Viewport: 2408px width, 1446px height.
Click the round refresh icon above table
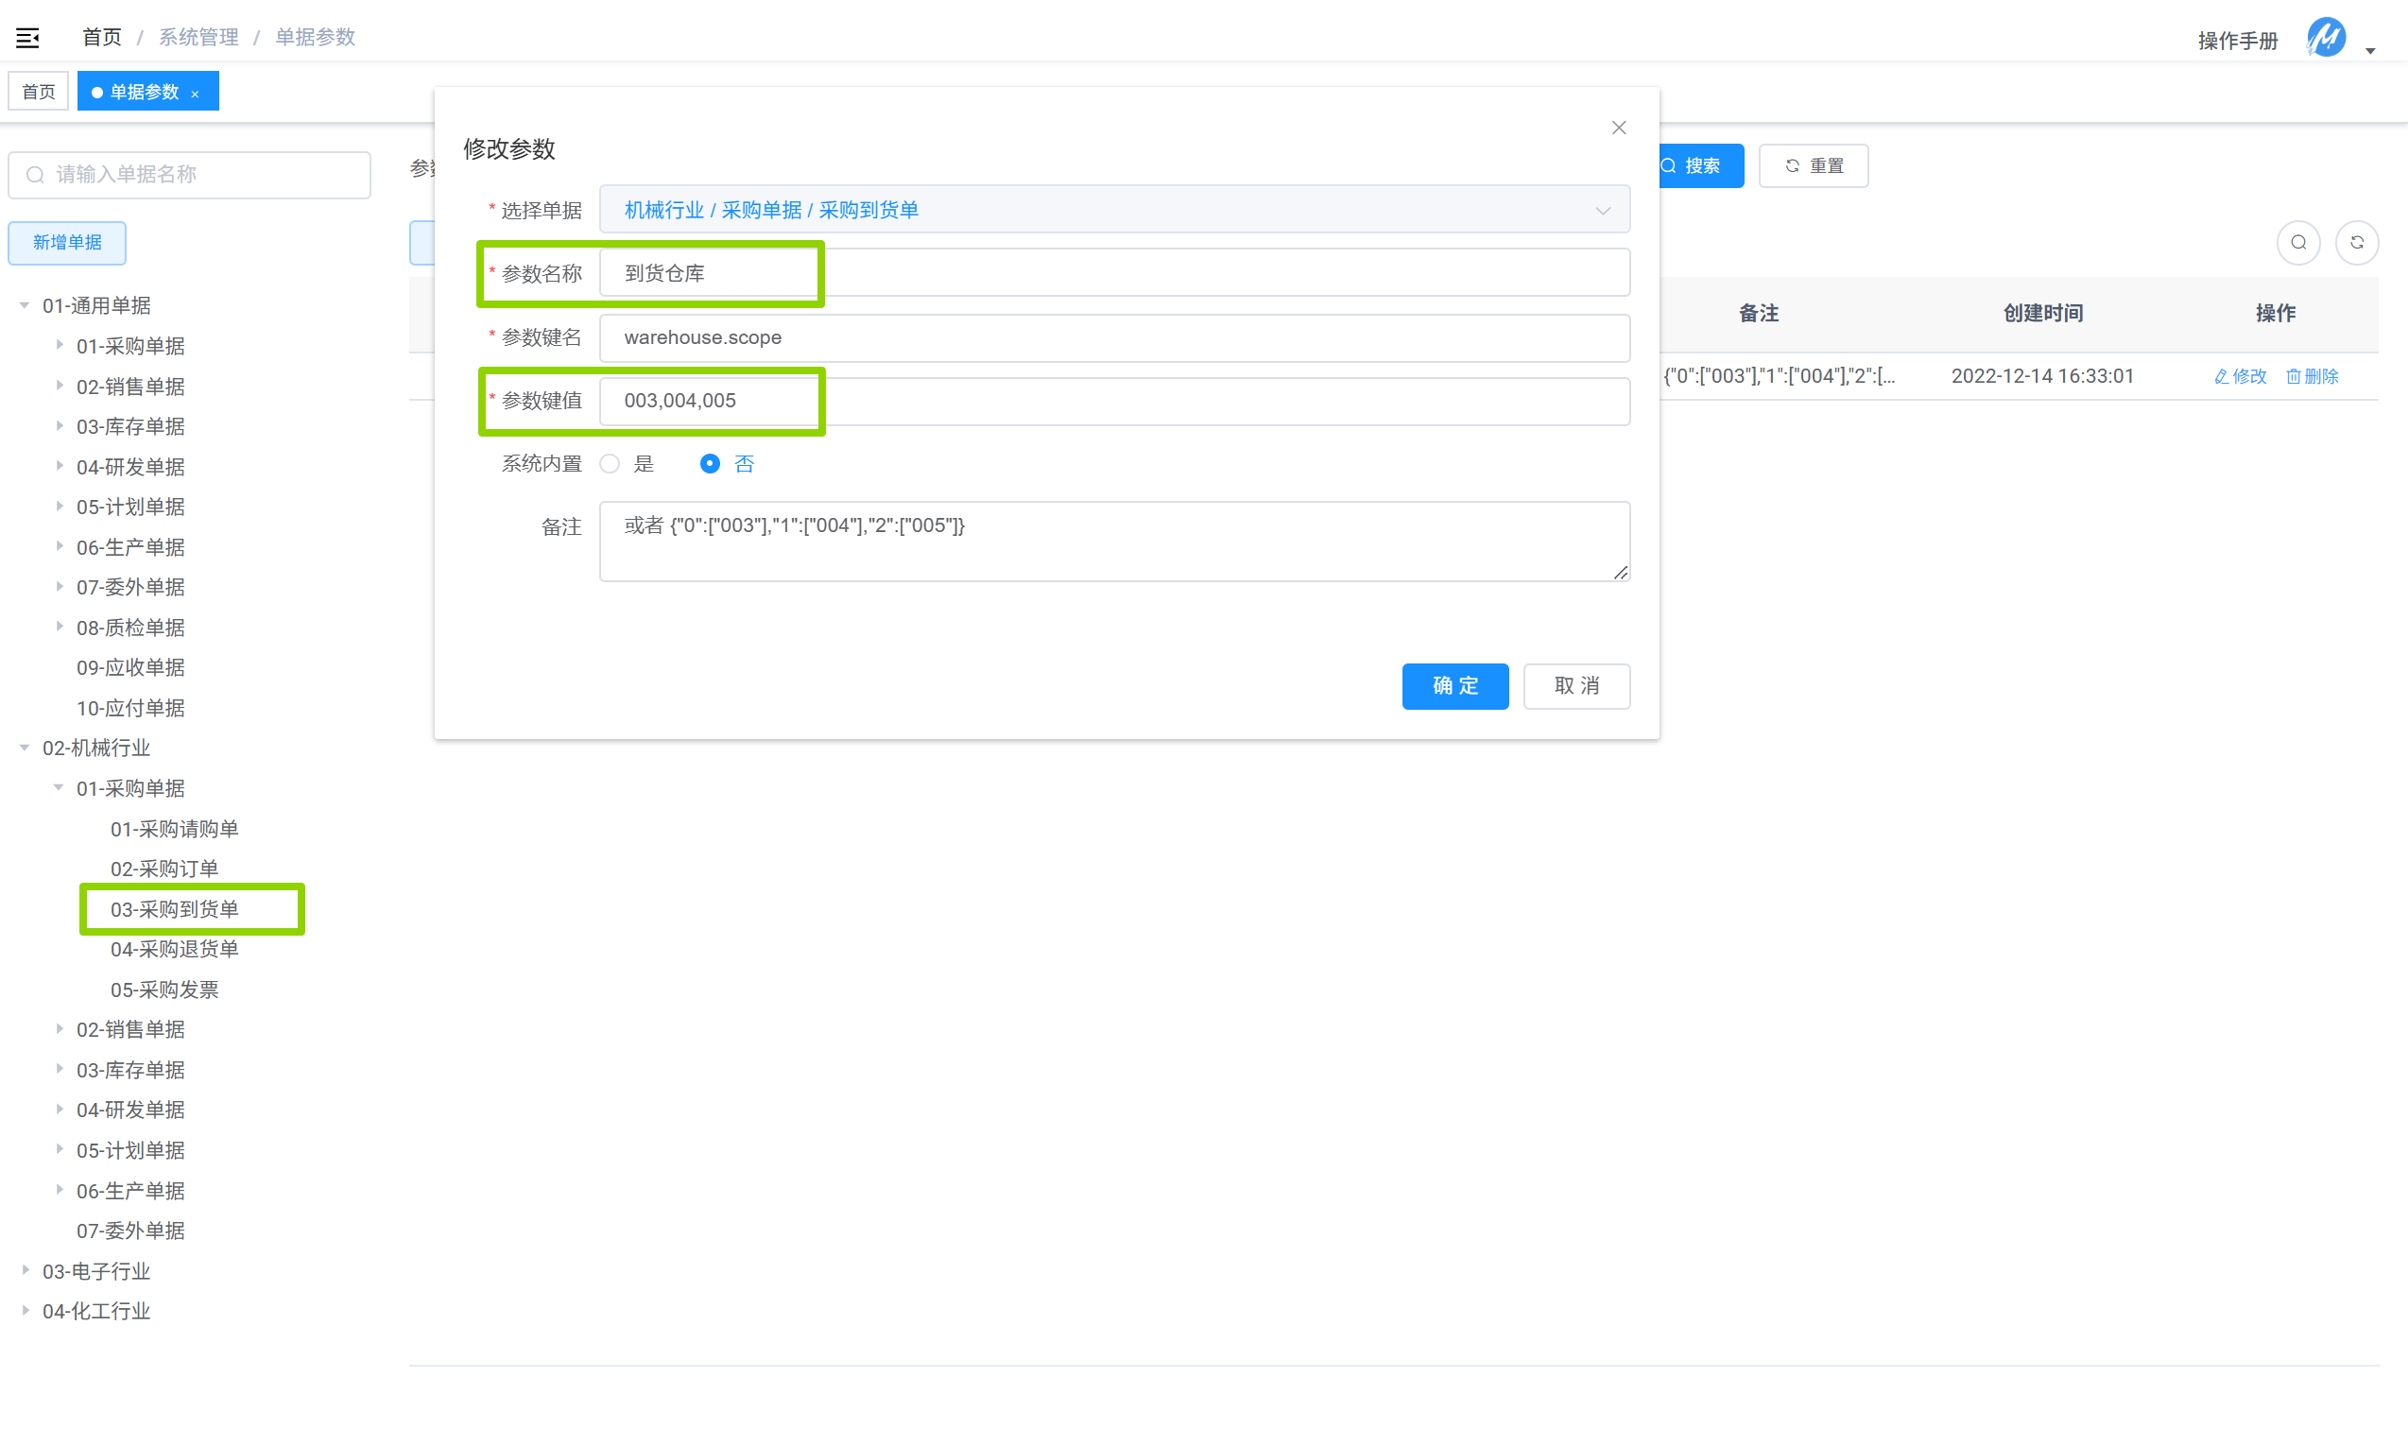click(2356, 243)
